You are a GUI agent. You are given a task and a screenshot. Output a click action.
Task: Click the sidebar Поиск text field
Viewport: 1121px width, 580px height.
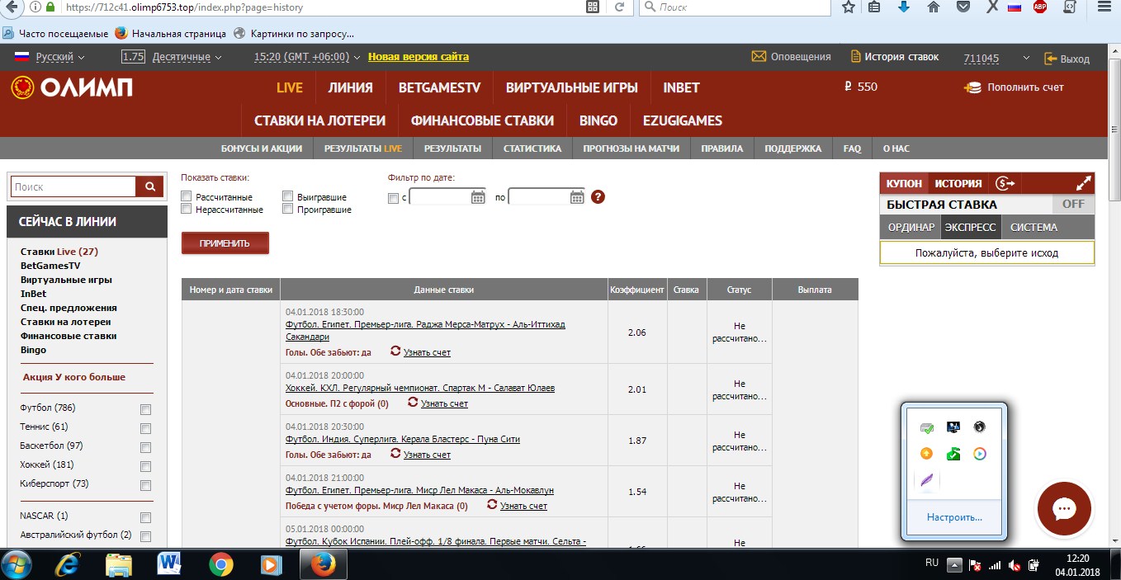coord(73,186)
